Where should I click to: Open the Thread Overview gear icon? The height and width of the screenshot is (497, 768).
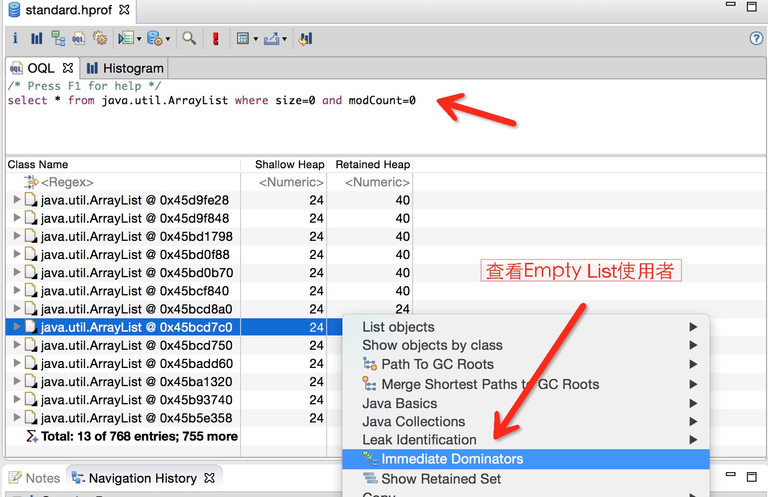(x=100, y=38)
